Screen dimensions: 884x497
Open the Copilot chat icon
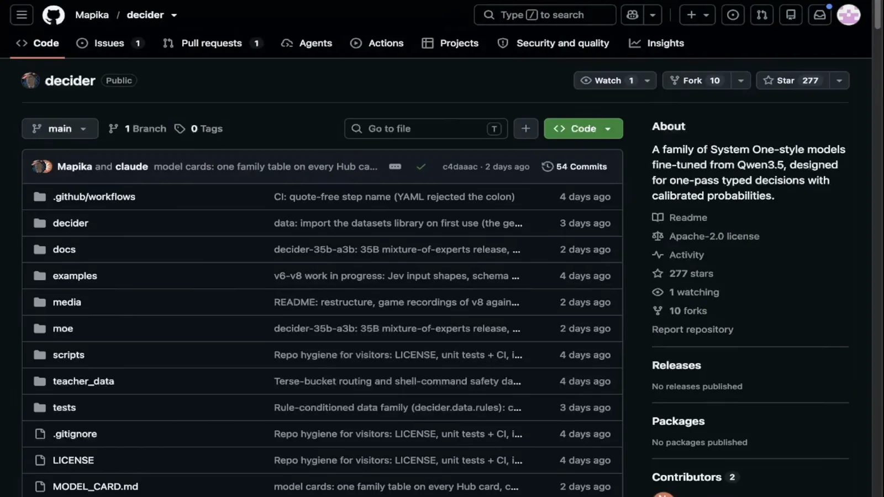pyautogui.click(x=633, y=15)
